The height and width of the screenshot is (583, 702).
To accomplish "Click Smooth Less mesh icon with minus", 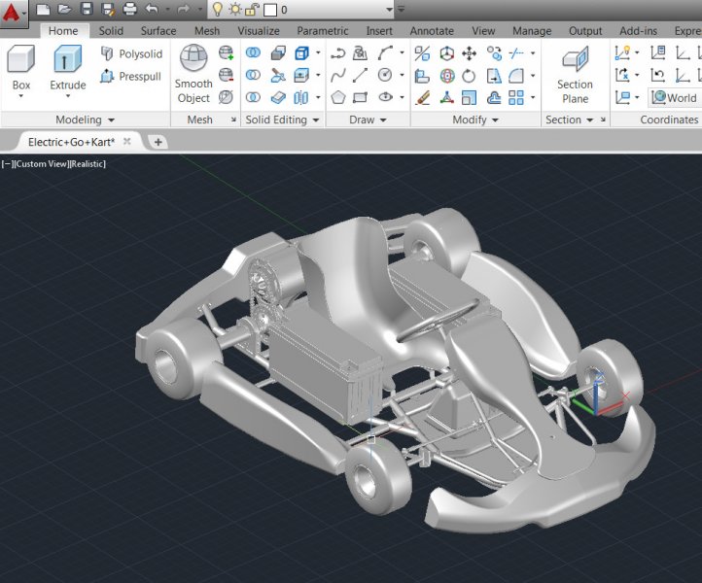I will 227,75.
